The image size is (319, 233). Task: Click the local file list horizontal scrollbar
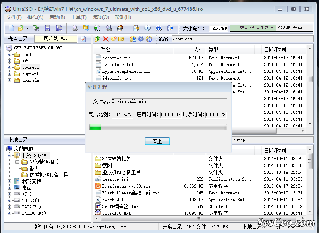tap(198, 219)
